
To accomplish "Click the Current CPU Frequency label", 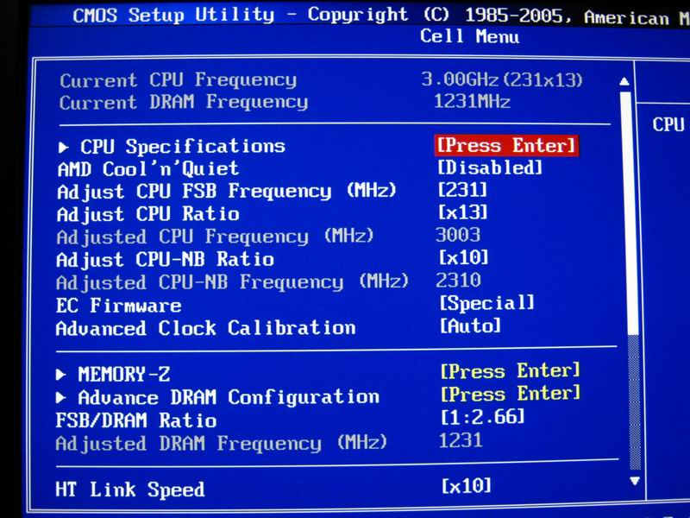I will click(179, 80).
